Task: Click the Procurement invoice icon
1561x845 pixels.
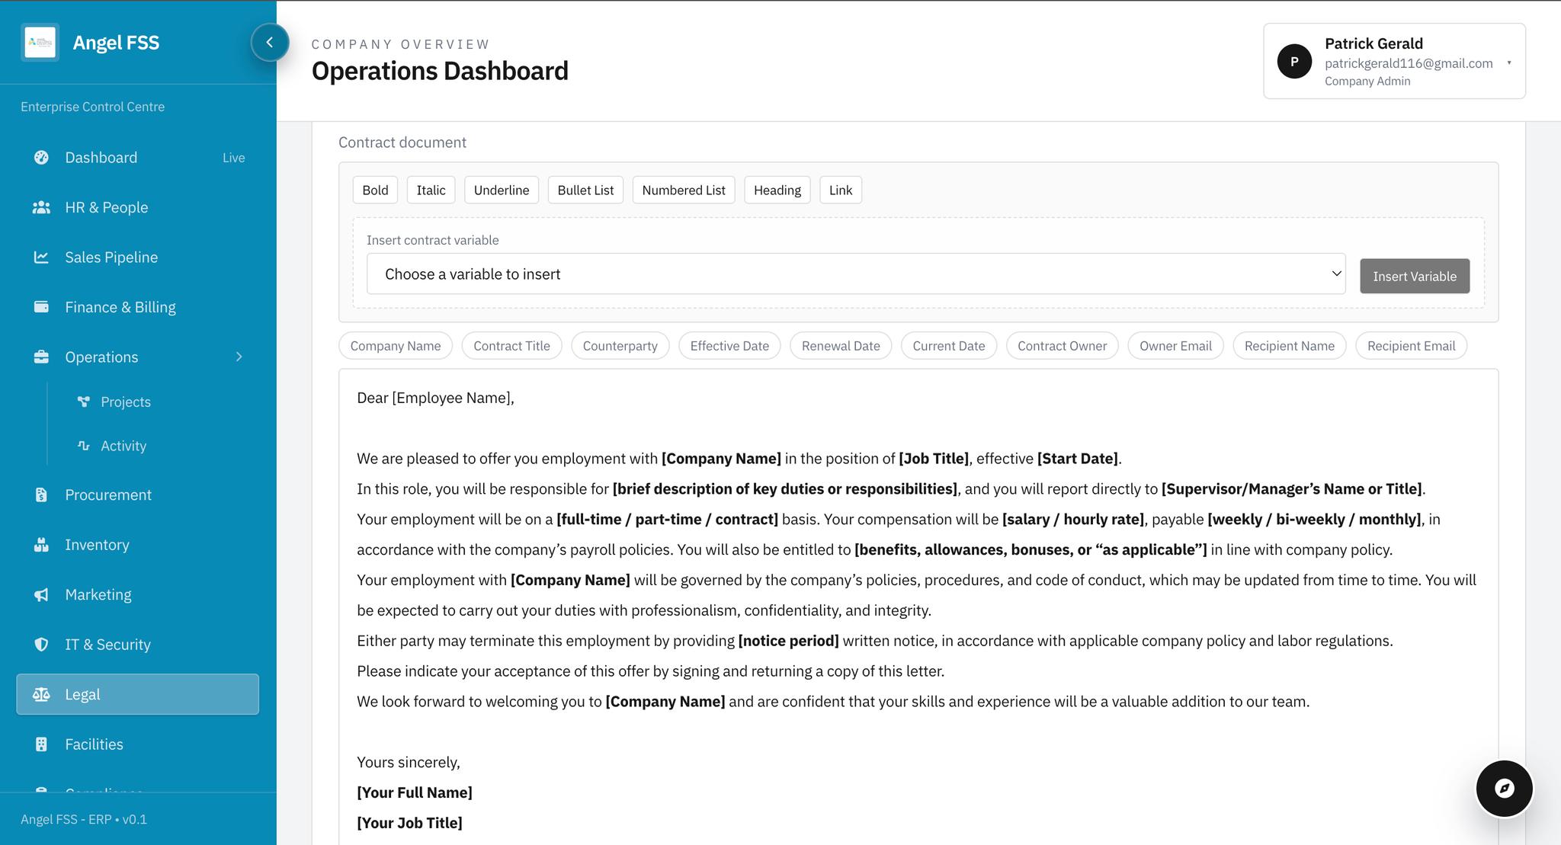Action: point(41,495)
